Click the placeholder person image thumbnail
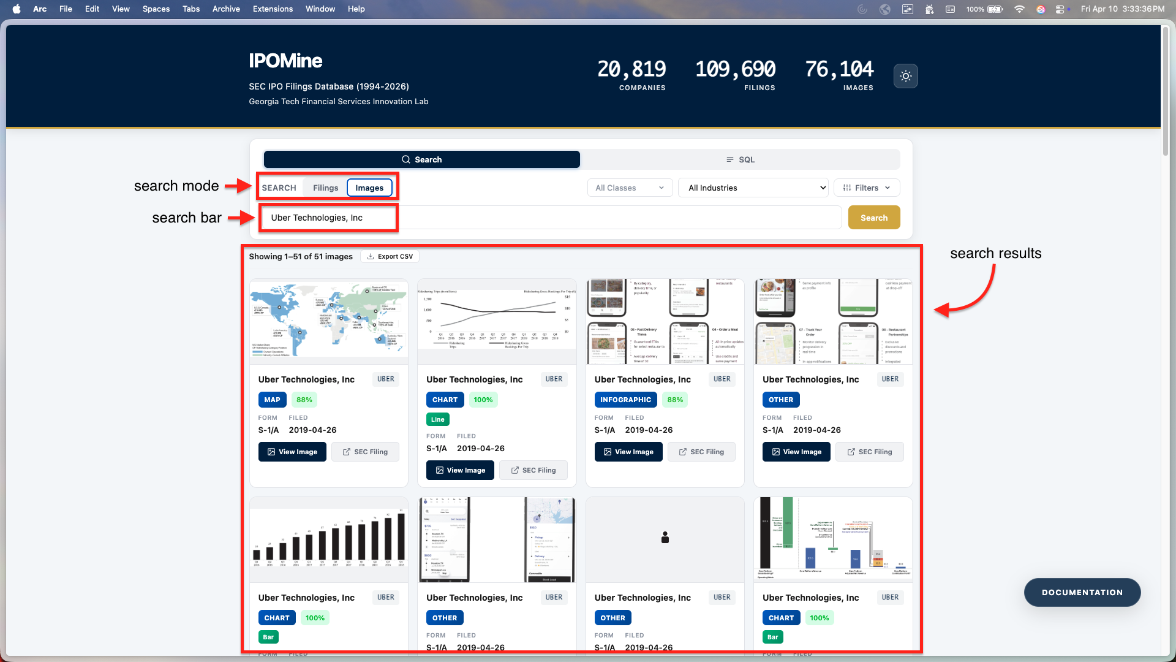 coord(665,539)
